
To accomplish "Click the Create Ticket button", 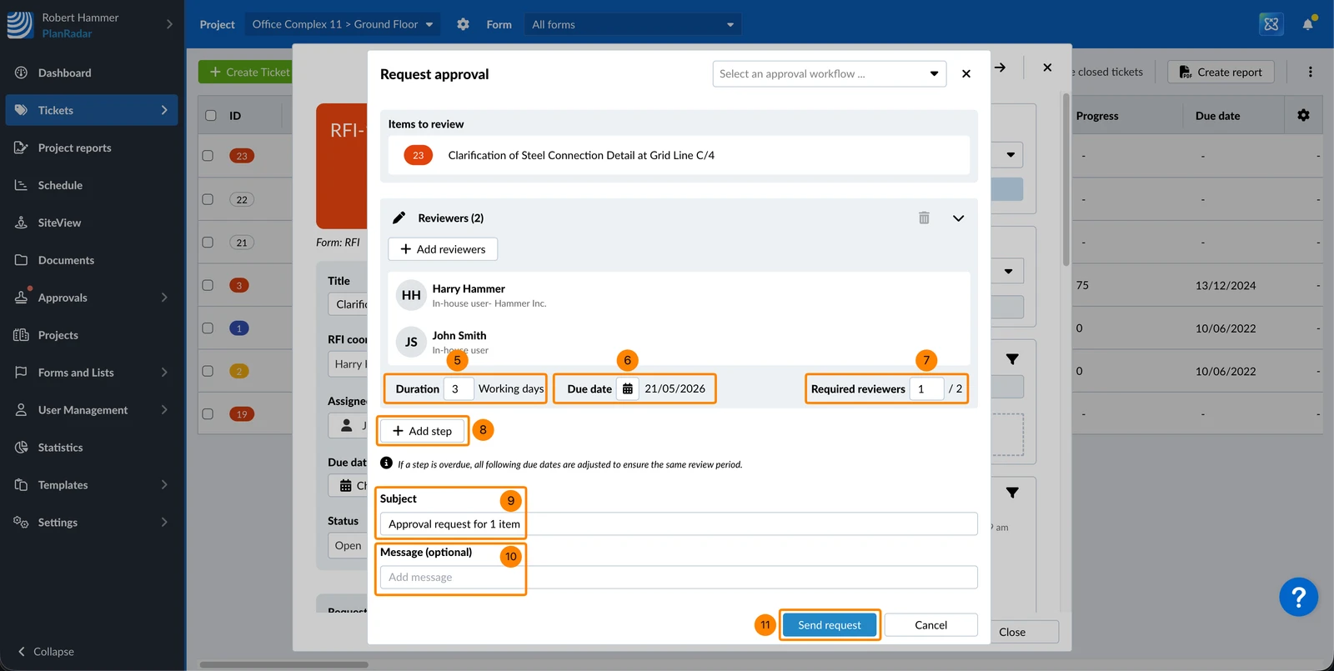I will [x=250, y=72].
